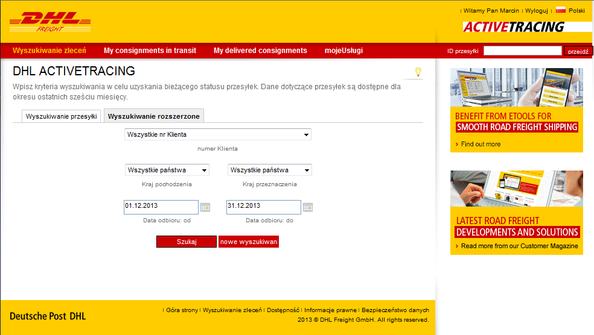This screenshot has width=594, height=335.
Task: Click the Wyloguj logout link
Action: click(537, 11)
